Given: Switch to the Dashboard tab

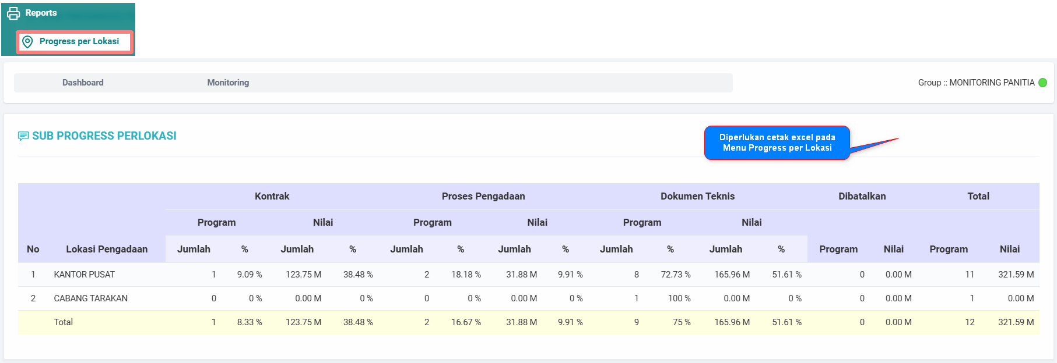Looking at the screenshot, I should [83, 83].
